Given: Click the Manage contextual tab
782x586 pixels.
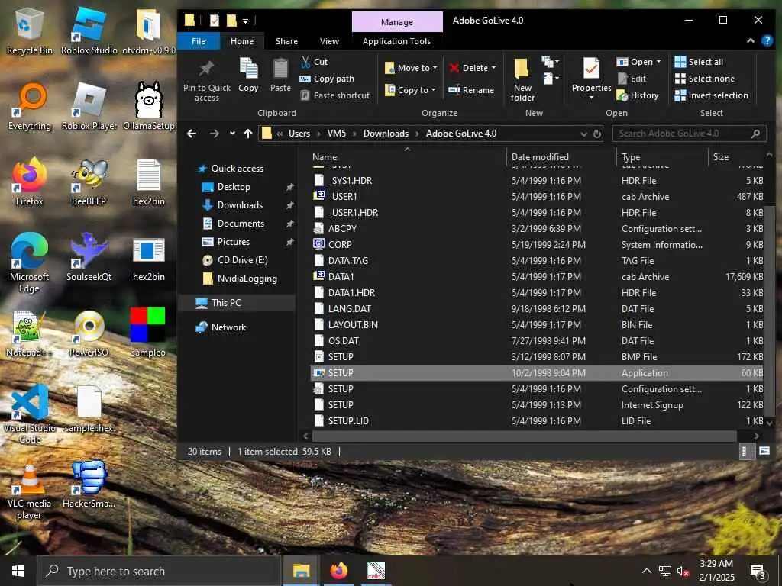Looking at the screenshot, I should pyautogui.click(x=397, y=22).
